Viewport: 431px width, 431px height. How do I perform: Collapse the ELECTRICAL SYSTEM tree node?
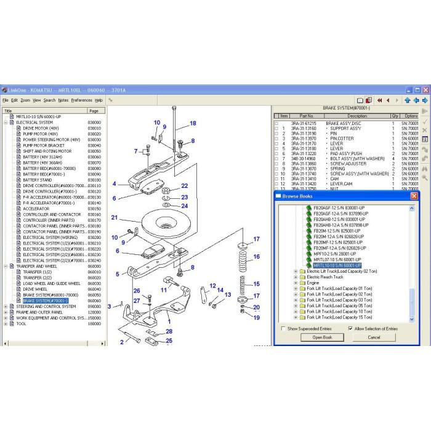coord(6,123)
